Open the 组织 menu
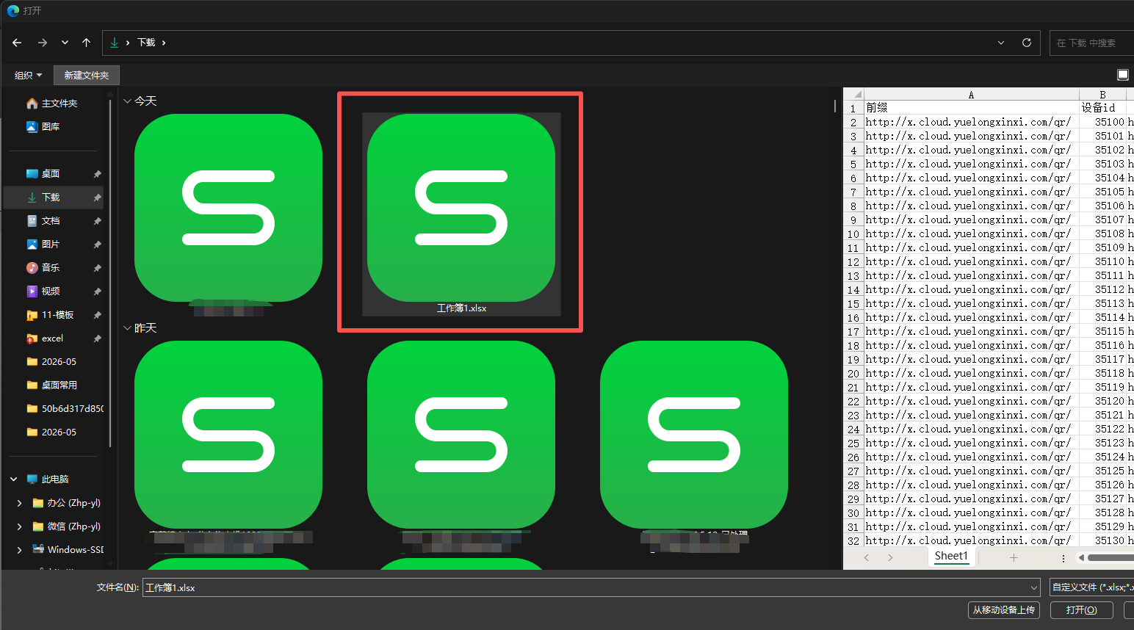Viewport: 1134px width, 630px height. [x=28, y=75]
